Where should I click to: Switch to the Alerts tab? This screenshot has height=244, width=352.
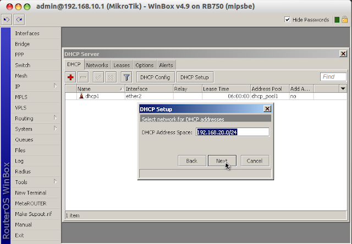point(166,65)
